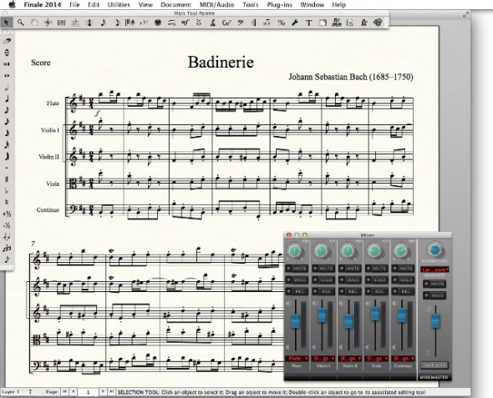Click the plus half-step icon

tap(7, 214)
